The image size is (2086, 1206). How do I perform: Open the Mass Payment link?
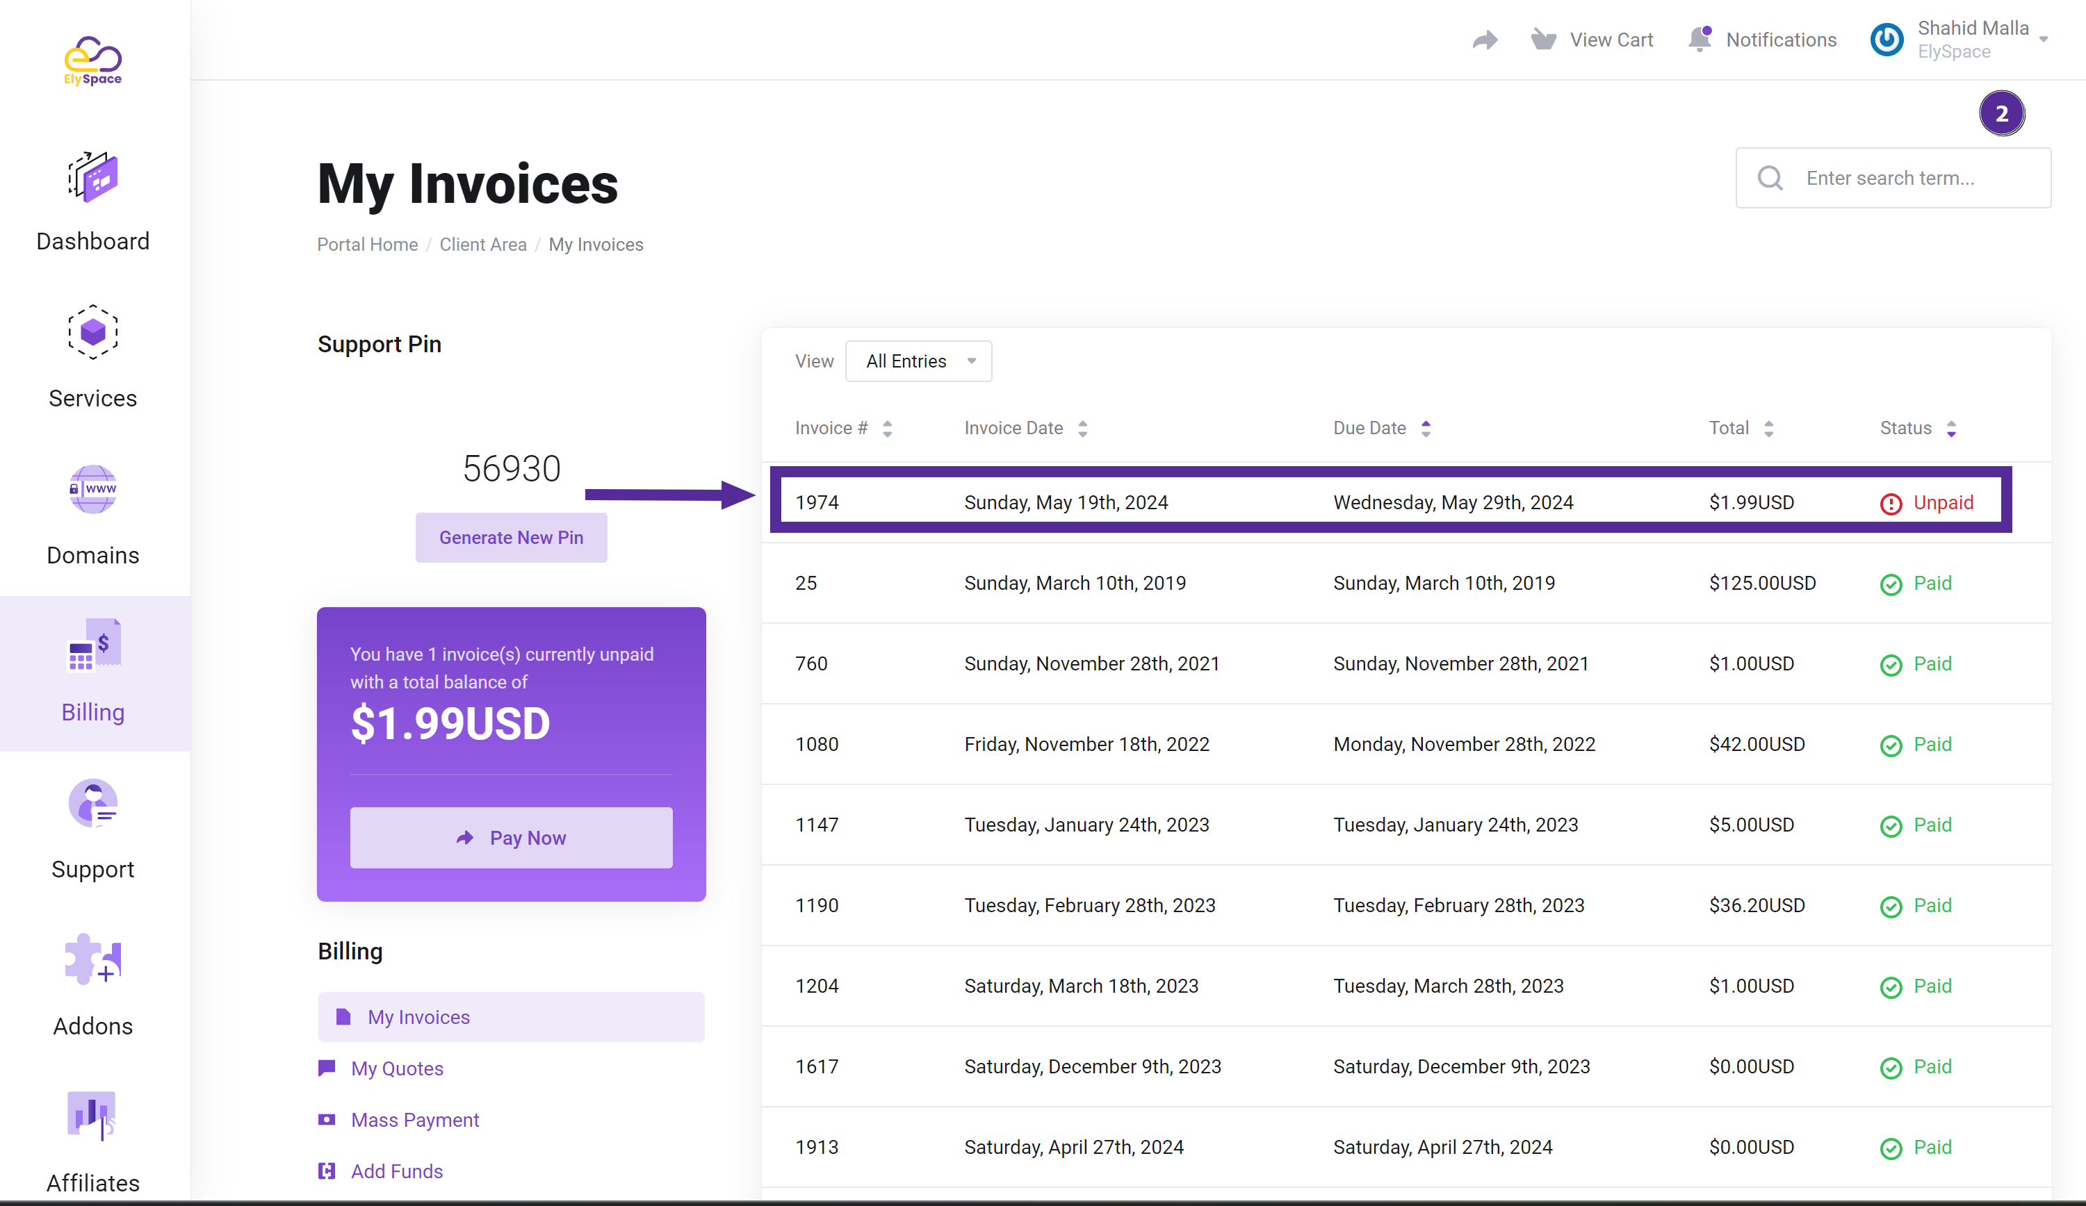point(416,1120)
